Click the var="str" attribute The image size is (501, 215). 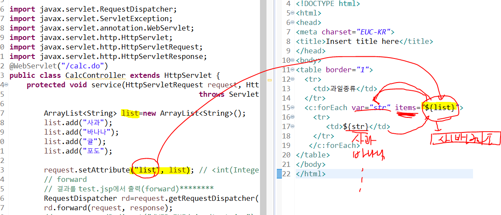tap(371, 107)
